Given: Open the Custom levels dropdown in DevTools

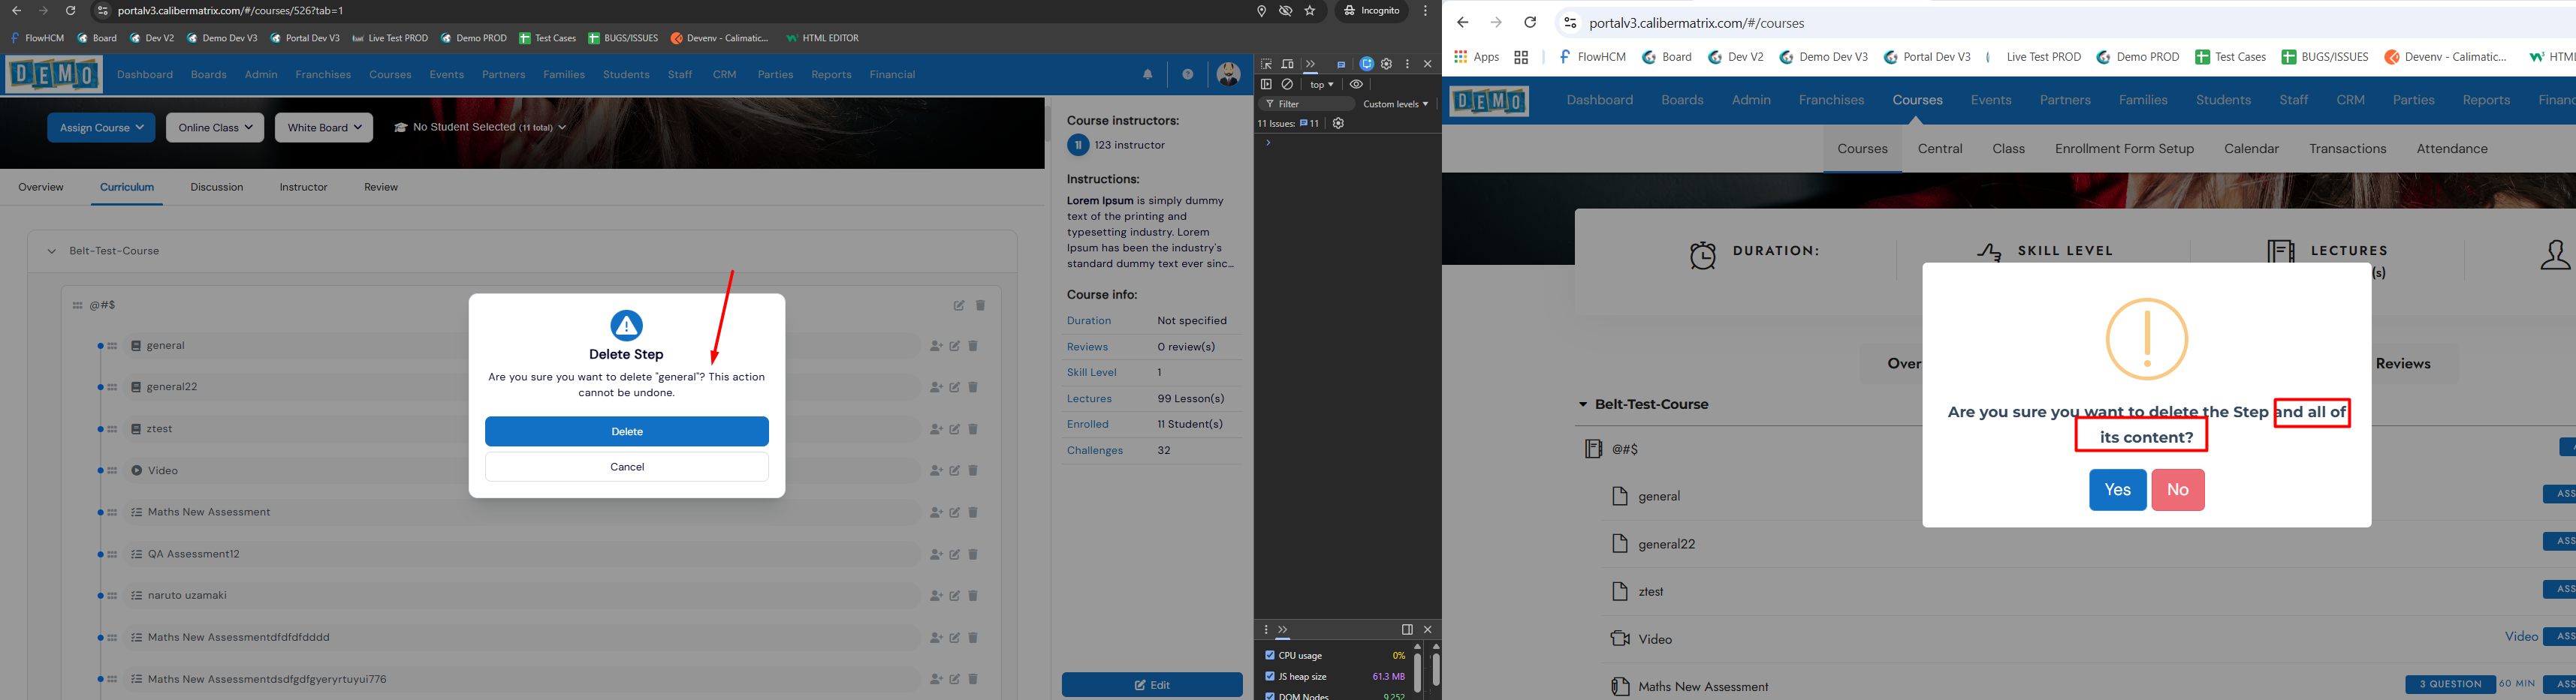Looking at the screenshot, I should tap(1396, 104).
